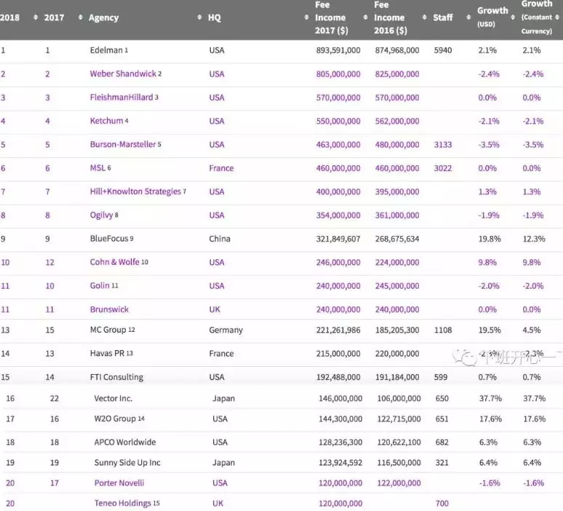Viewport: 563px width, 511px height.
Task: Open the Brunswick agency link
Action: [x=109, y=309]
